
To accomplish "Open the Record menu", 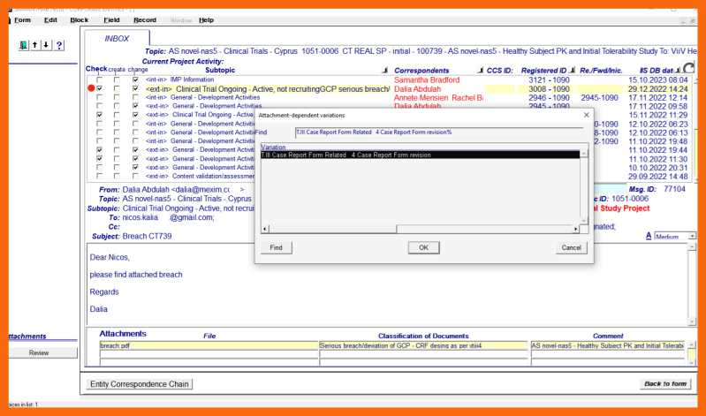I will coord(145,19).
